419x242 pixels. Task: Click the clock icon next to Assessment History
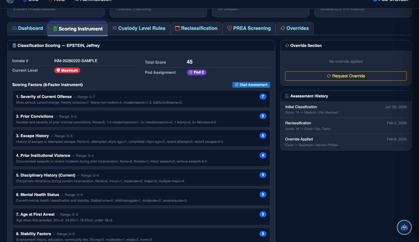pyautogui.click(x=287, y=96)
